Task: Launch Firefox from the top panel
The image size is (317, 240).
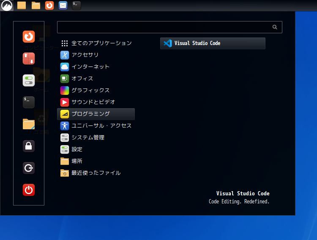Action: pos(49,5)
